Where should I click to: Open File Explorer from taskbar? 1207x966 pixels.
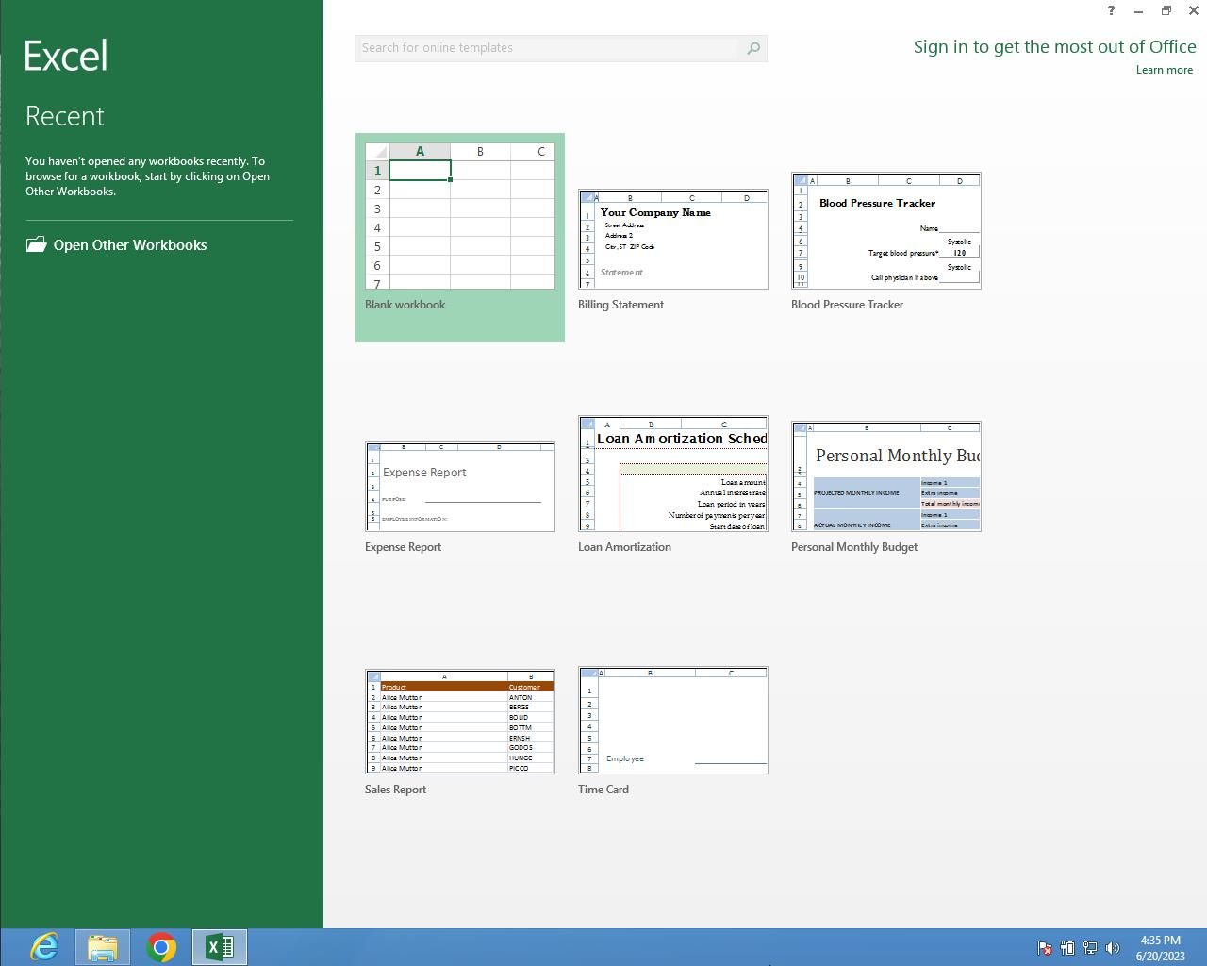point(103,946)
